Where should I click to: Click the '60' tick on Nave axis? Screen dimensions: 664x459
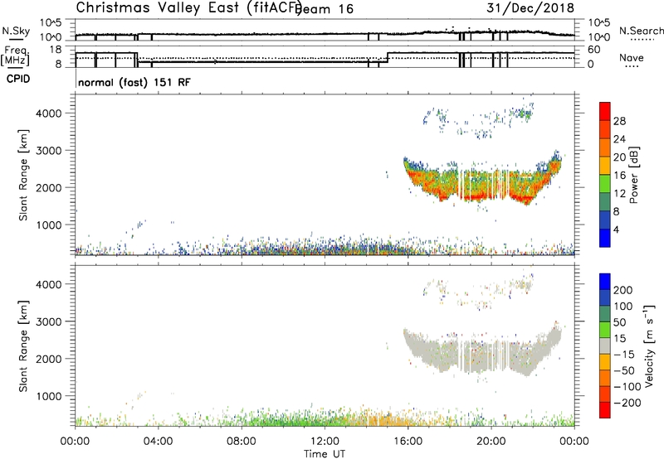[x=593, y=50]
